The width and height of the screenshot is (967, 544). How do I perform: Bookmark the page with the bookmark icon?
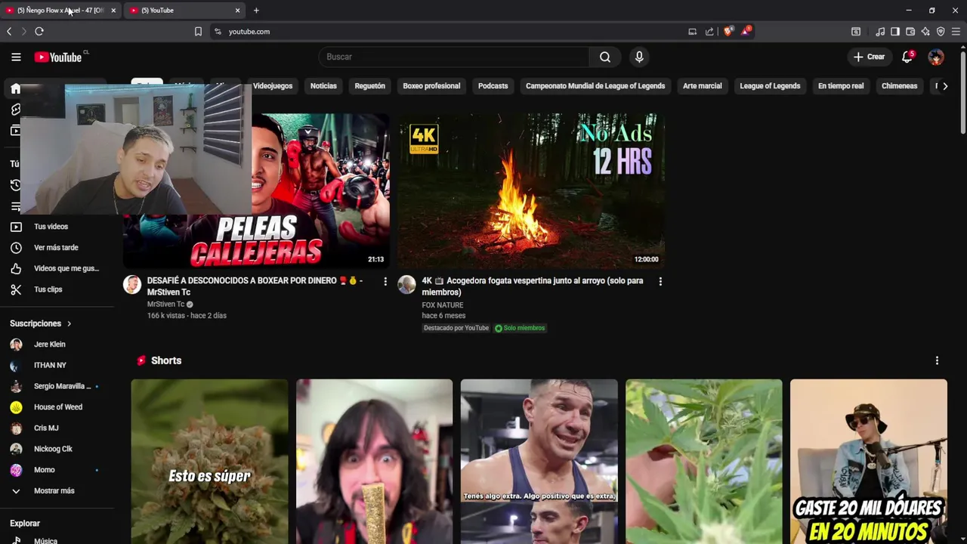pos(198,31)
